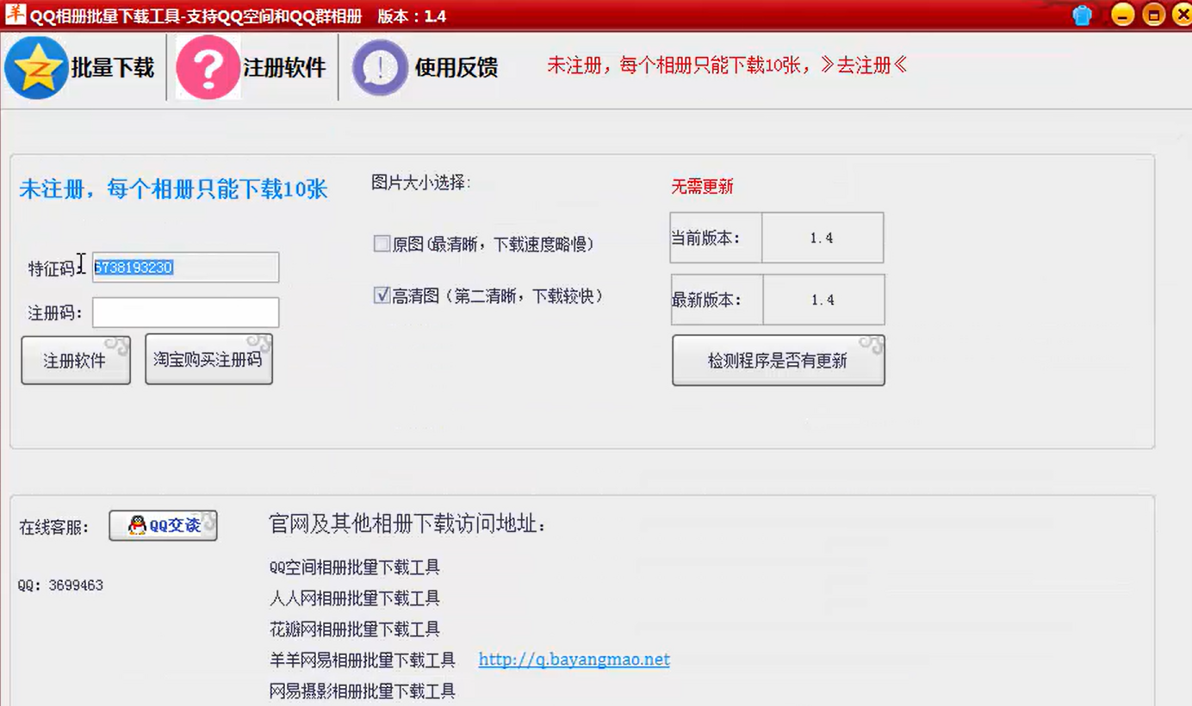Open the http://q.bayangmao.net link
Viewport: 1192px width, 706px height.
tap(574, 660)
